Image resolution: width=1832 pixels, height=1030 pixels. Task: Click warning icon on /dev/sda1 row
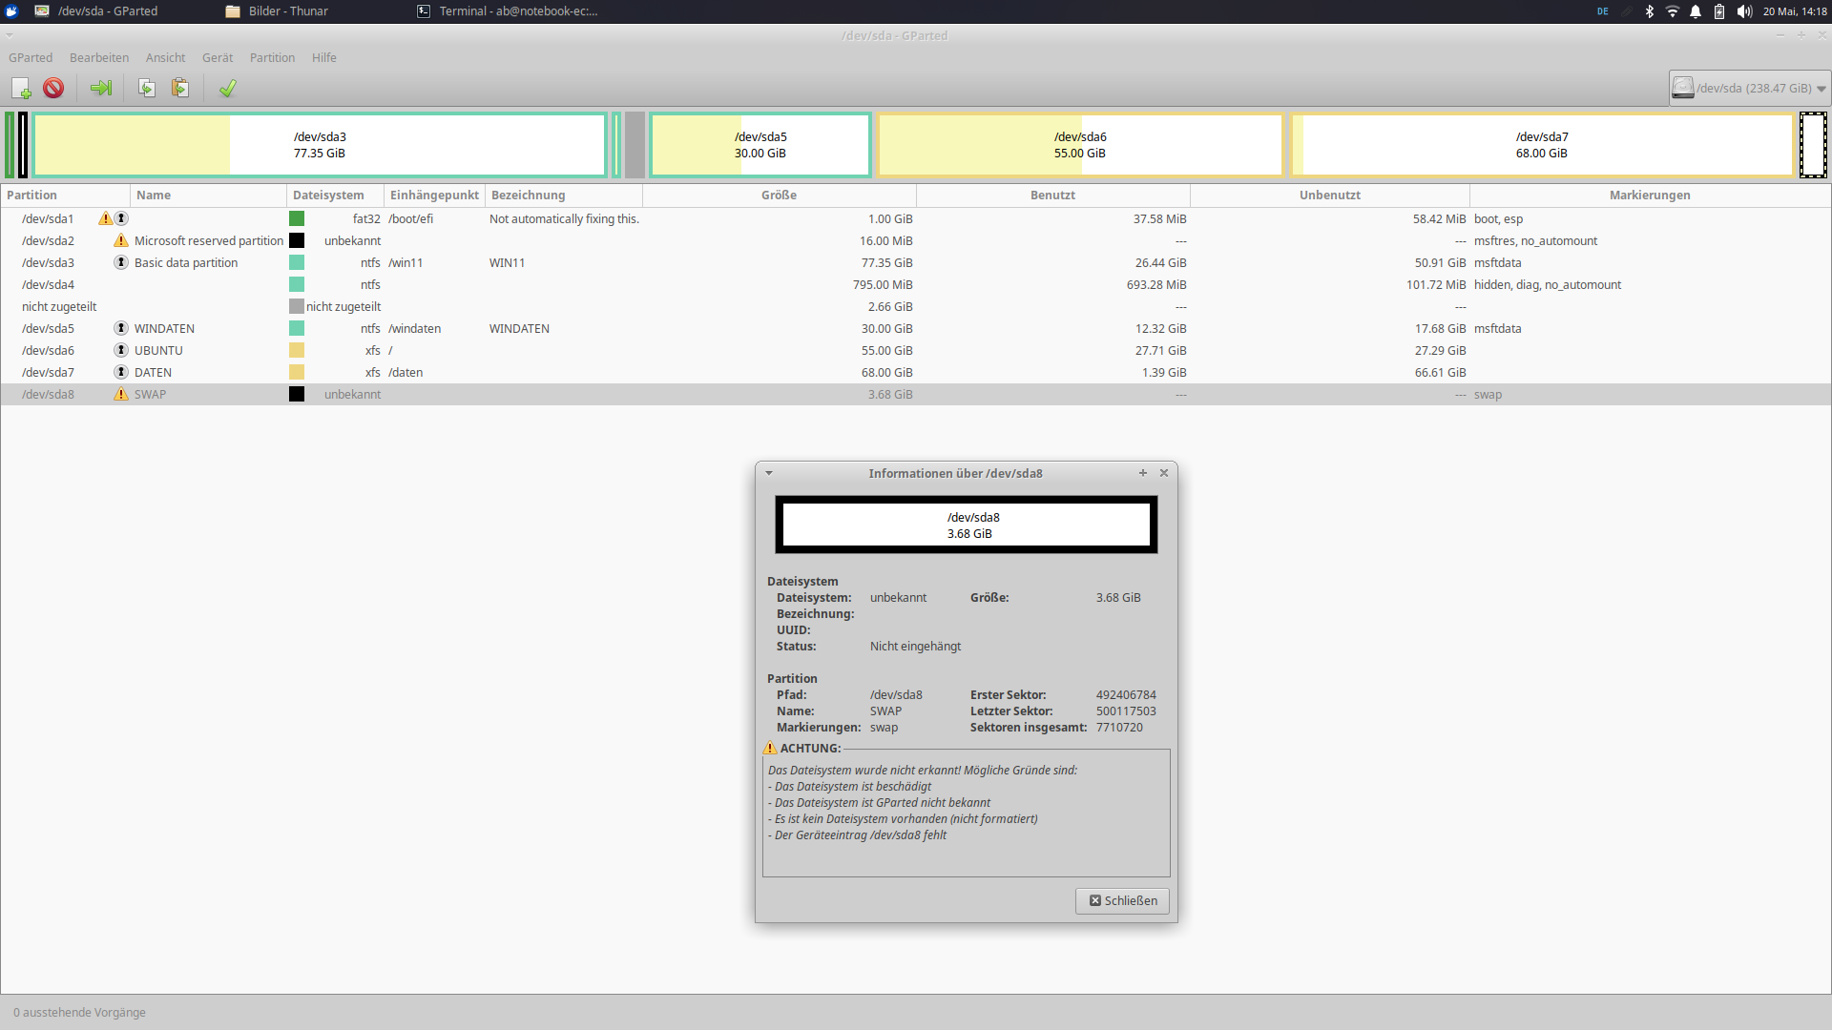pyautogui.click(x=105, y=219)
